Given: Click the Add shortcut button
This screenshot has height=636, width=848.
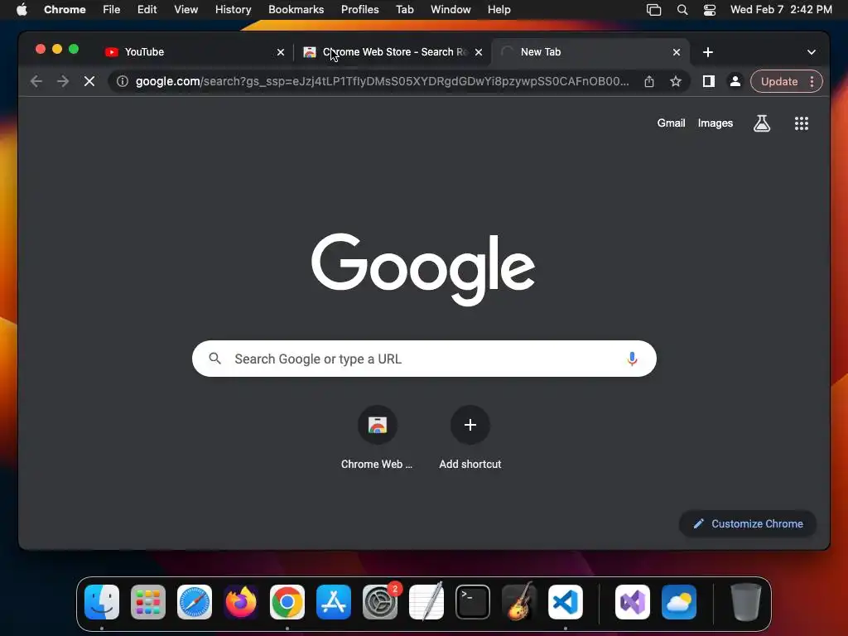Looking at the screenshot, I should point(470,437).
